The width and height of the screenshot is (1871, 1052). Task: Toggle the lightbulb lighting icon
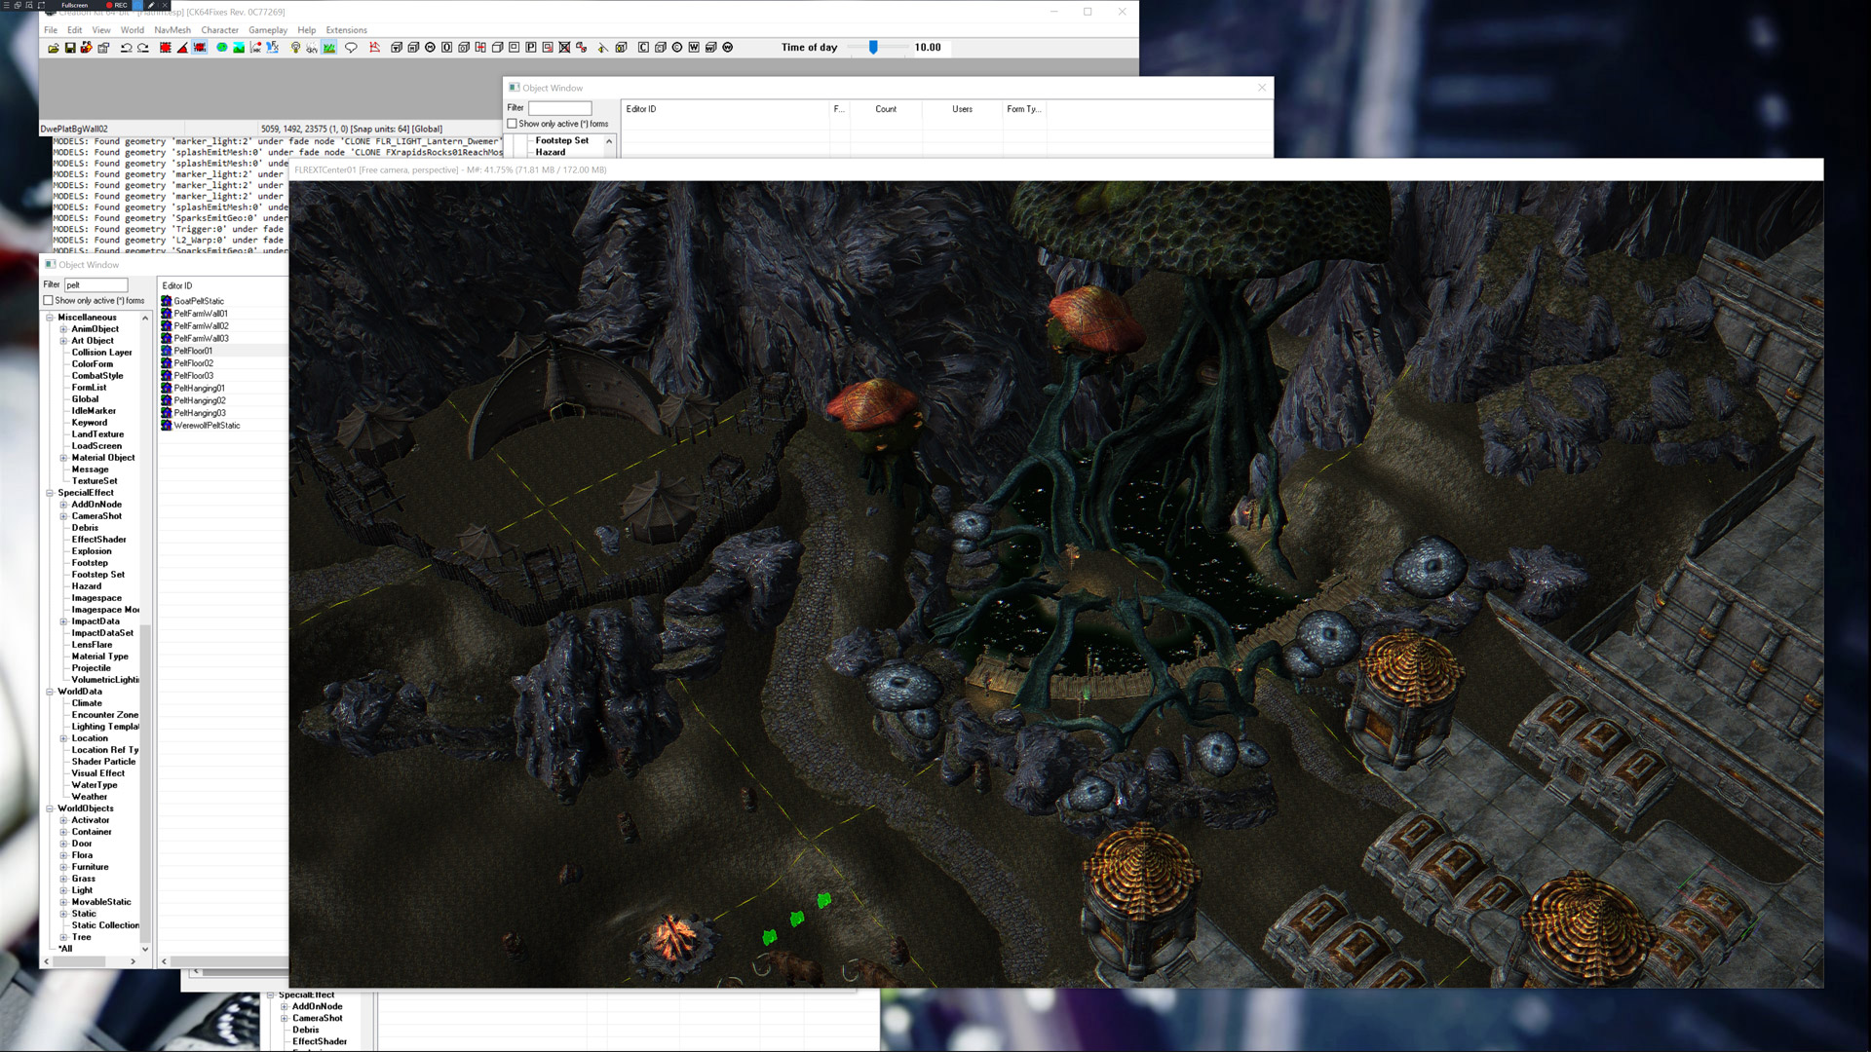point(295,48)
